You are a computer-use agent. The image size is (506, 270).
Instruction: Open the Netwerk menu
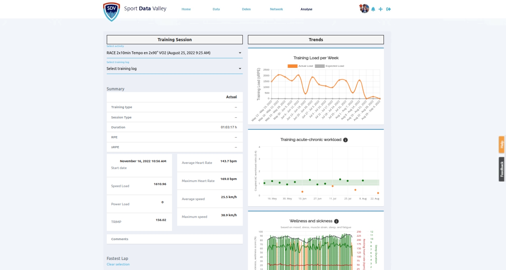pos(276,9)
